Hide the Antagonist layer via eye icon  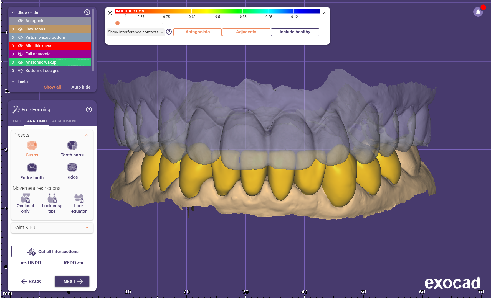coord(20,21)
